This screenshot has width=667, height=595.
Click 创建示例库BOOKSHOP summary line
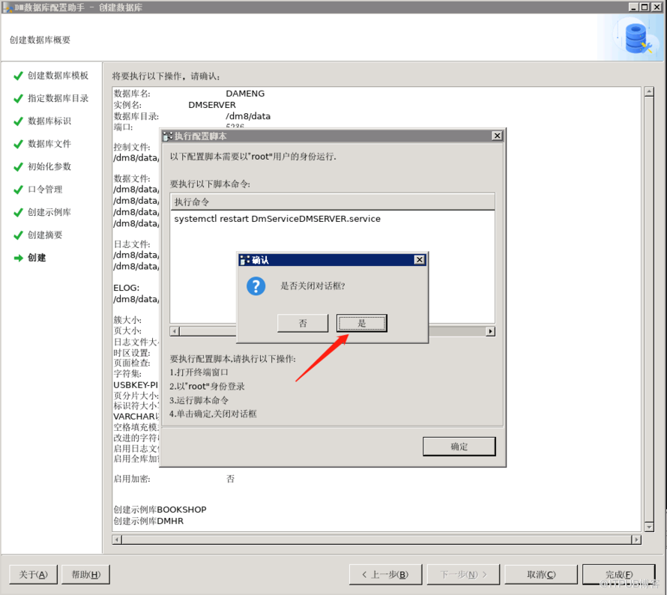pos(160,510)
